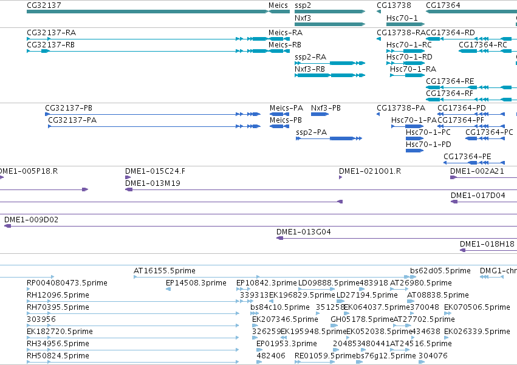
Task: Click EST EK182720.5prime
Action: click(x=60, y=332)
